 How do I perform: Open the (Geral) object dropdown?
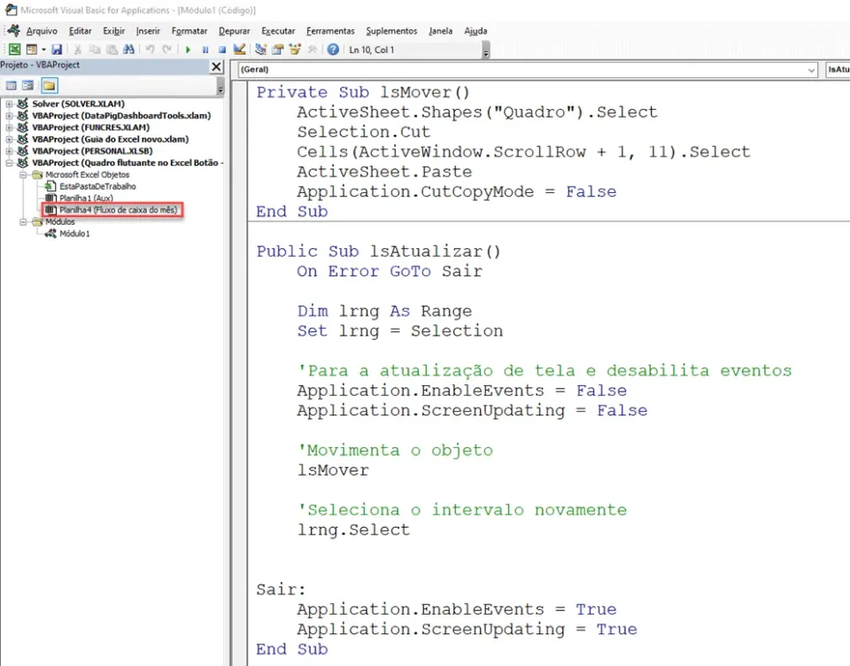(x=527, y=69)
